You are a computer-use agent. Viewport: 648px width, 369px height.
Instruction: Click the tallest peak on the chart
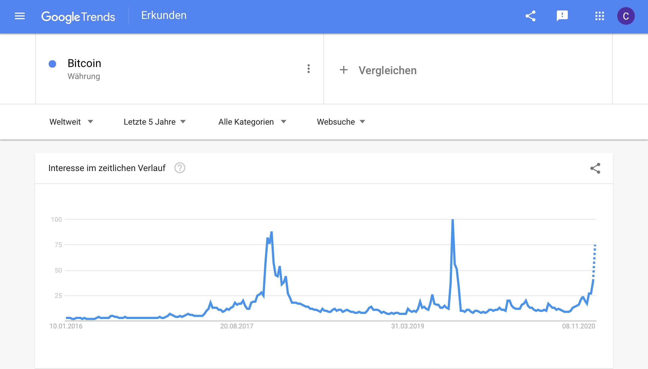(453, 220)
